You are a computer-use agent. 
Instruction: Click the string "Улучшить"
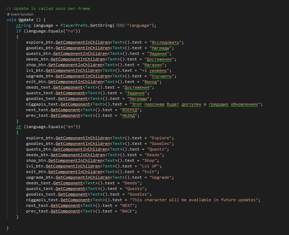coord(162,76)
